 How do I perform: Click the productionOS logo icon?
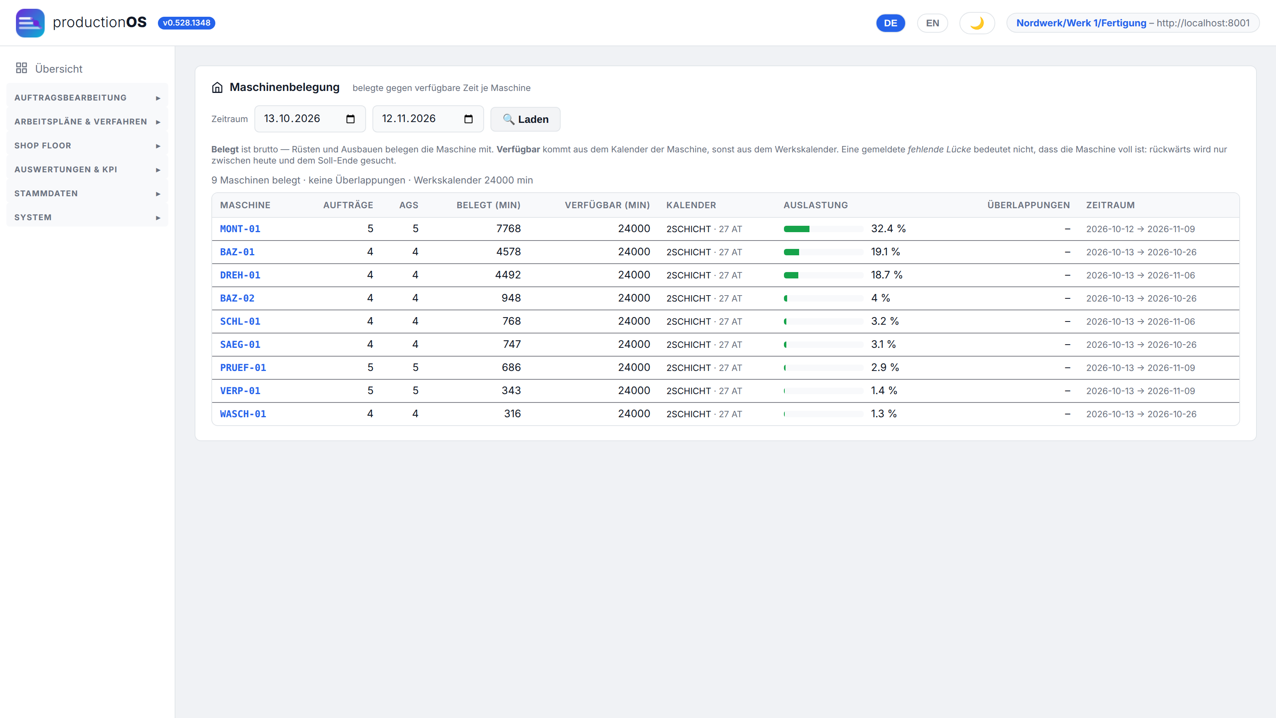pyautogui.click(x=30, y=23)
